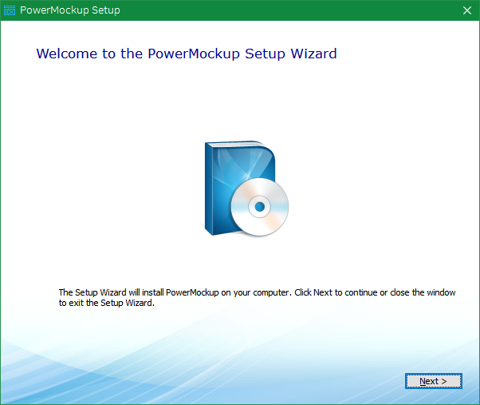Viewport: 480px width, 405px height.
Task: Close the PowerMockup Setup window
Action: (467, 10)
